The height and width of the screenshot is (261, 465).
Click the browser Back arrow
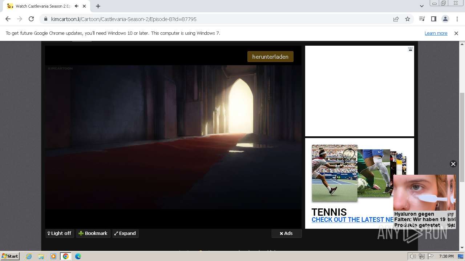coord(8,19)
